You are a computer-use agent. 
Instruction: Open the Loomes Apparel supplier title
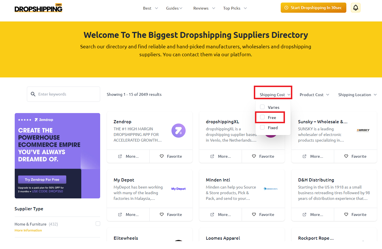(x=223, y=238)
